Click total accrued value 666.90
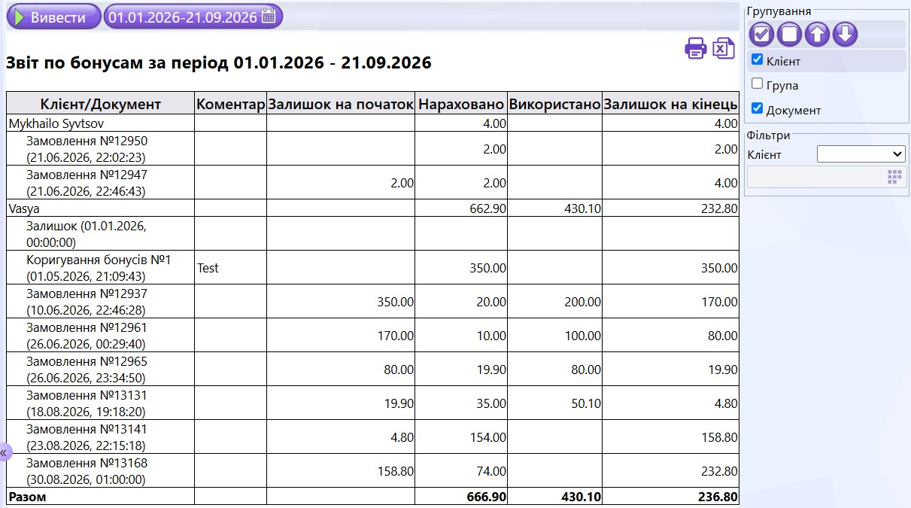Screen dimensions: 911x508 point(487,497)
